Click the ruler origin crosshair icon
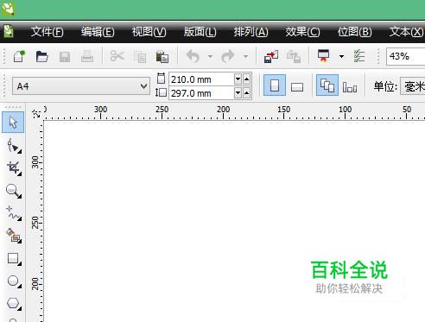Image resolution: width=425 pixels, height=322 pixels. point(36,114)
